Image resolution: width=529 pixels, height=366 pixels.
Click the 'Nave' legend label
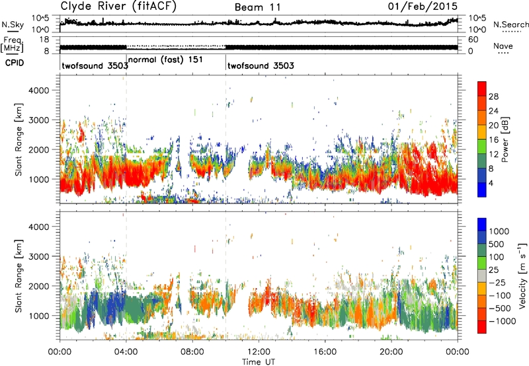pos(503,46)
